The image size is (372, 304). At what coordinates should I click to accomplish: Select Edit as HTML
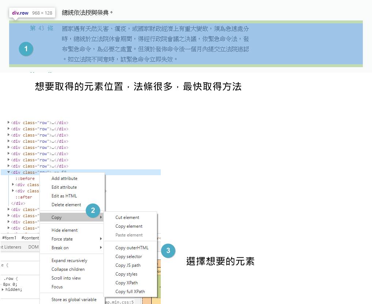(x=64, y=196)
